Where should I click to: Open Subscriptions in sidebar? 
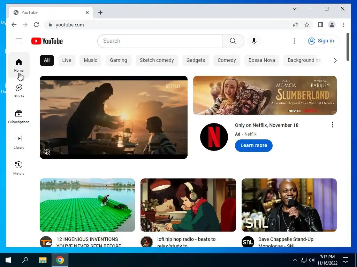click(x=19, y=117)
